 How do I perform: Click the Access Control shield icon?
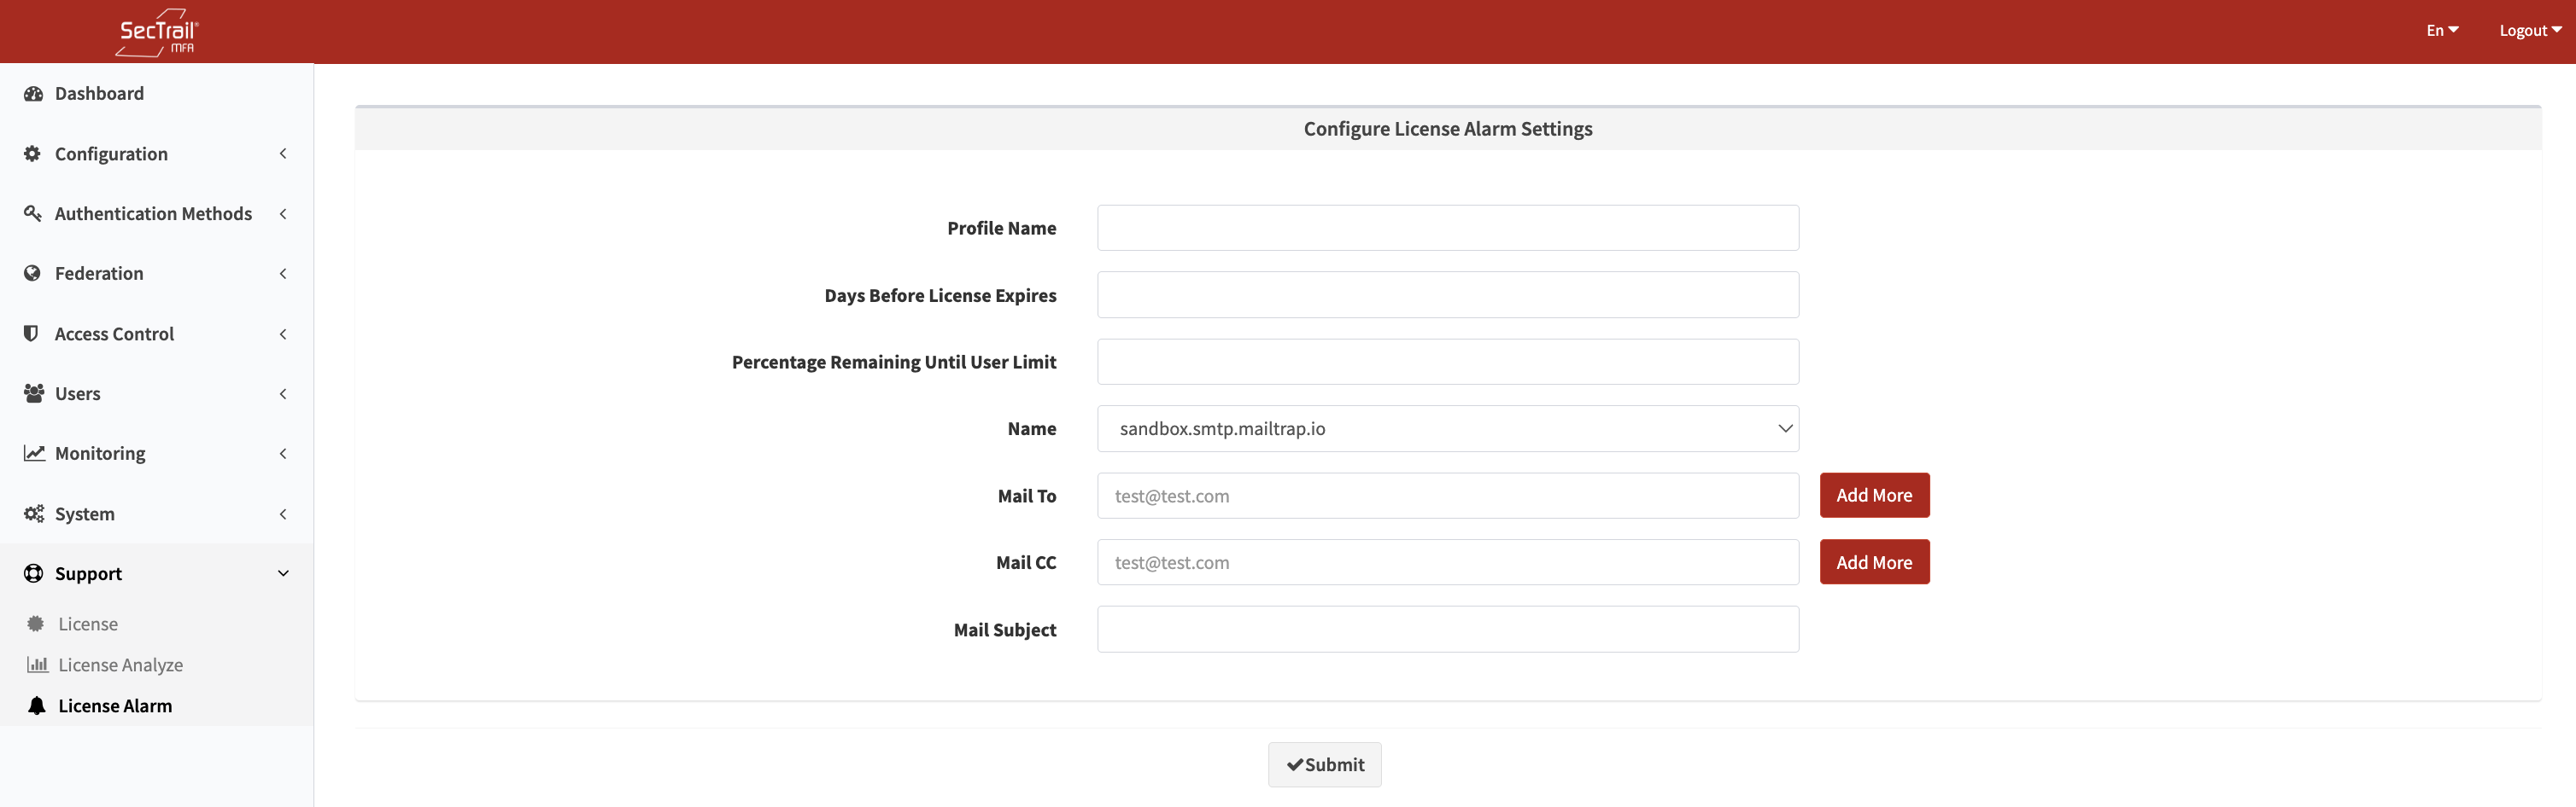pos(32,334)
